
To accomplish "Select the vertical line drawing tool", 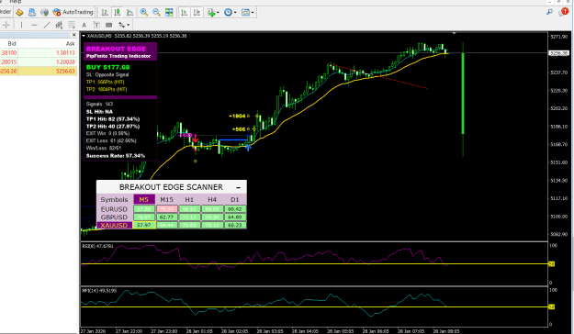I will click(22, 25).
